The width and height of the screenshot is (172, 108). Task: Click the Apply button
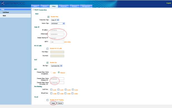[53, 103]
